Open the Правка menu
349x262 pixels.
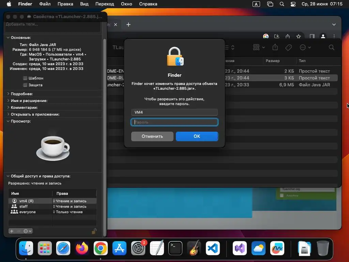coord(65,4)
